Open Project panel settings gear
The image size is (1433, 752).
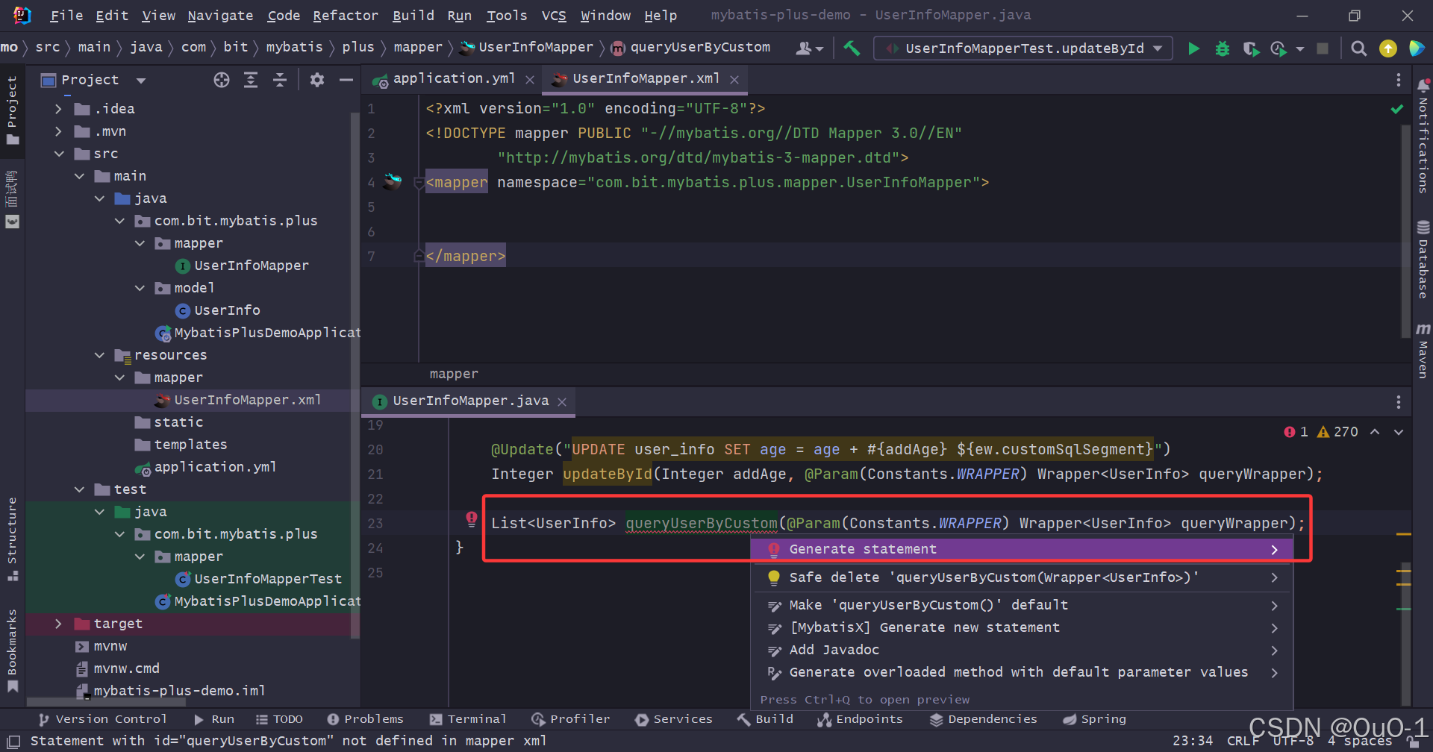point(317,80)
